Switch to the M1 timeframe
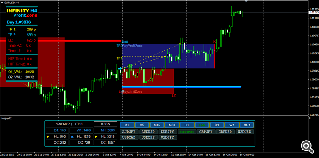 pos(127,125)
